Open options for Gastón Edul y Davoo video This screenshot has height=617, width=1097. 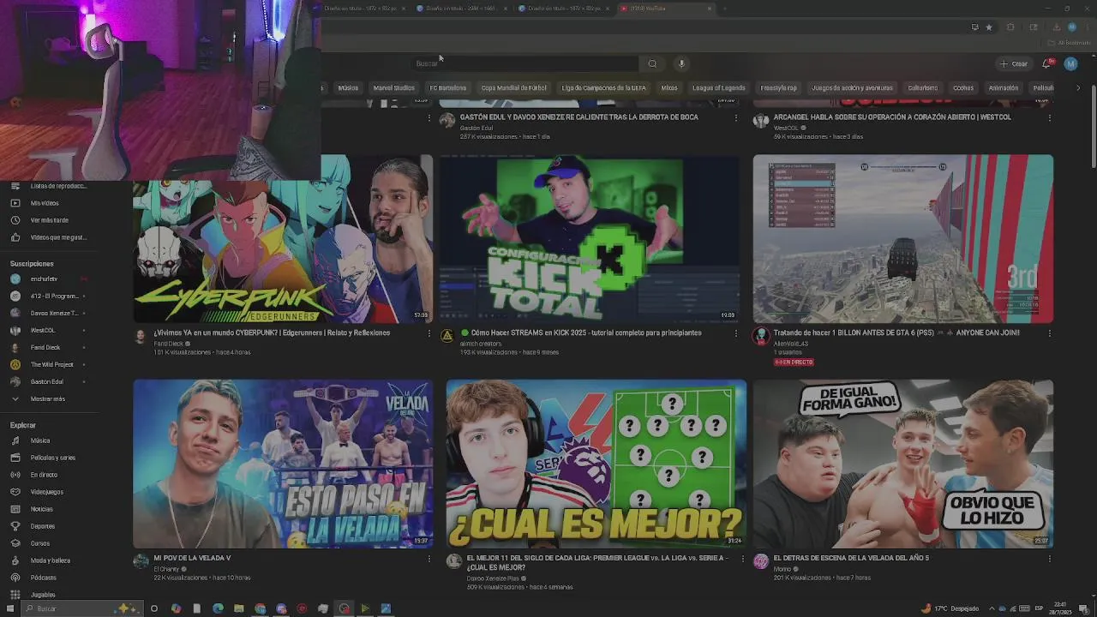click(x=735, y=117)
